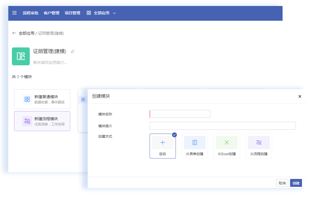Click purple flow icon of 新建流程模块
Viewport: 315px width, 197px height.
coord(27,121)
